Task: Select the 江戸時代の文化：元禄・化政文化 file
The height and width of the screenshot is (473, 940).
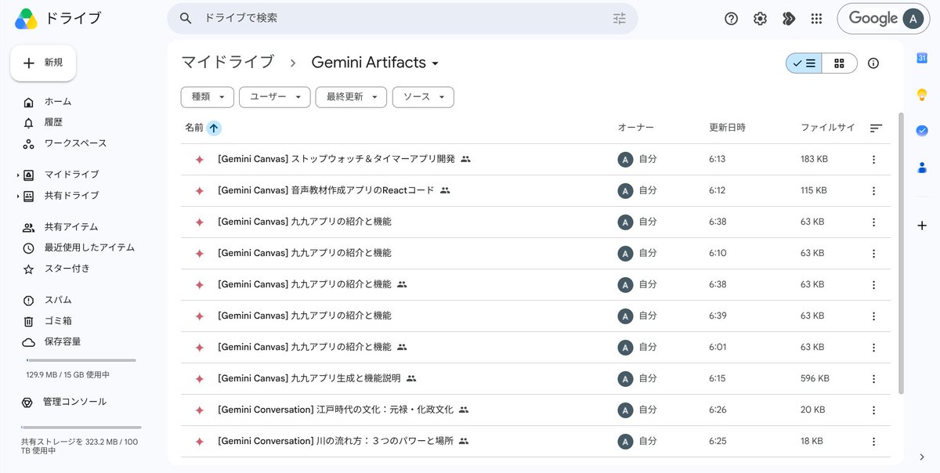Action: click(535, 410)
